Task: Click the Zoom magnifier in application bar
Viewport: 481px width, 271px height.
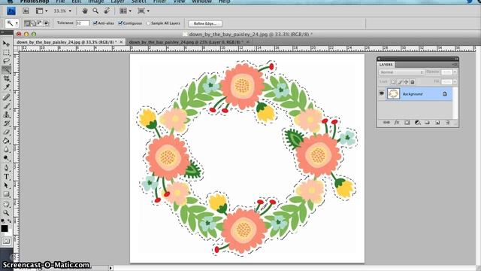Action: point(95,11)
